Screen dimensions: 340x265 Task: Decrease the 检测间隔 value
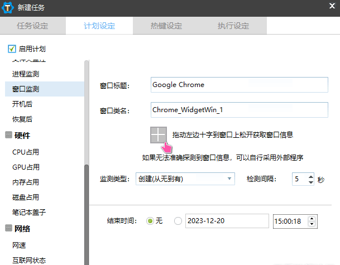pos(310,182)
